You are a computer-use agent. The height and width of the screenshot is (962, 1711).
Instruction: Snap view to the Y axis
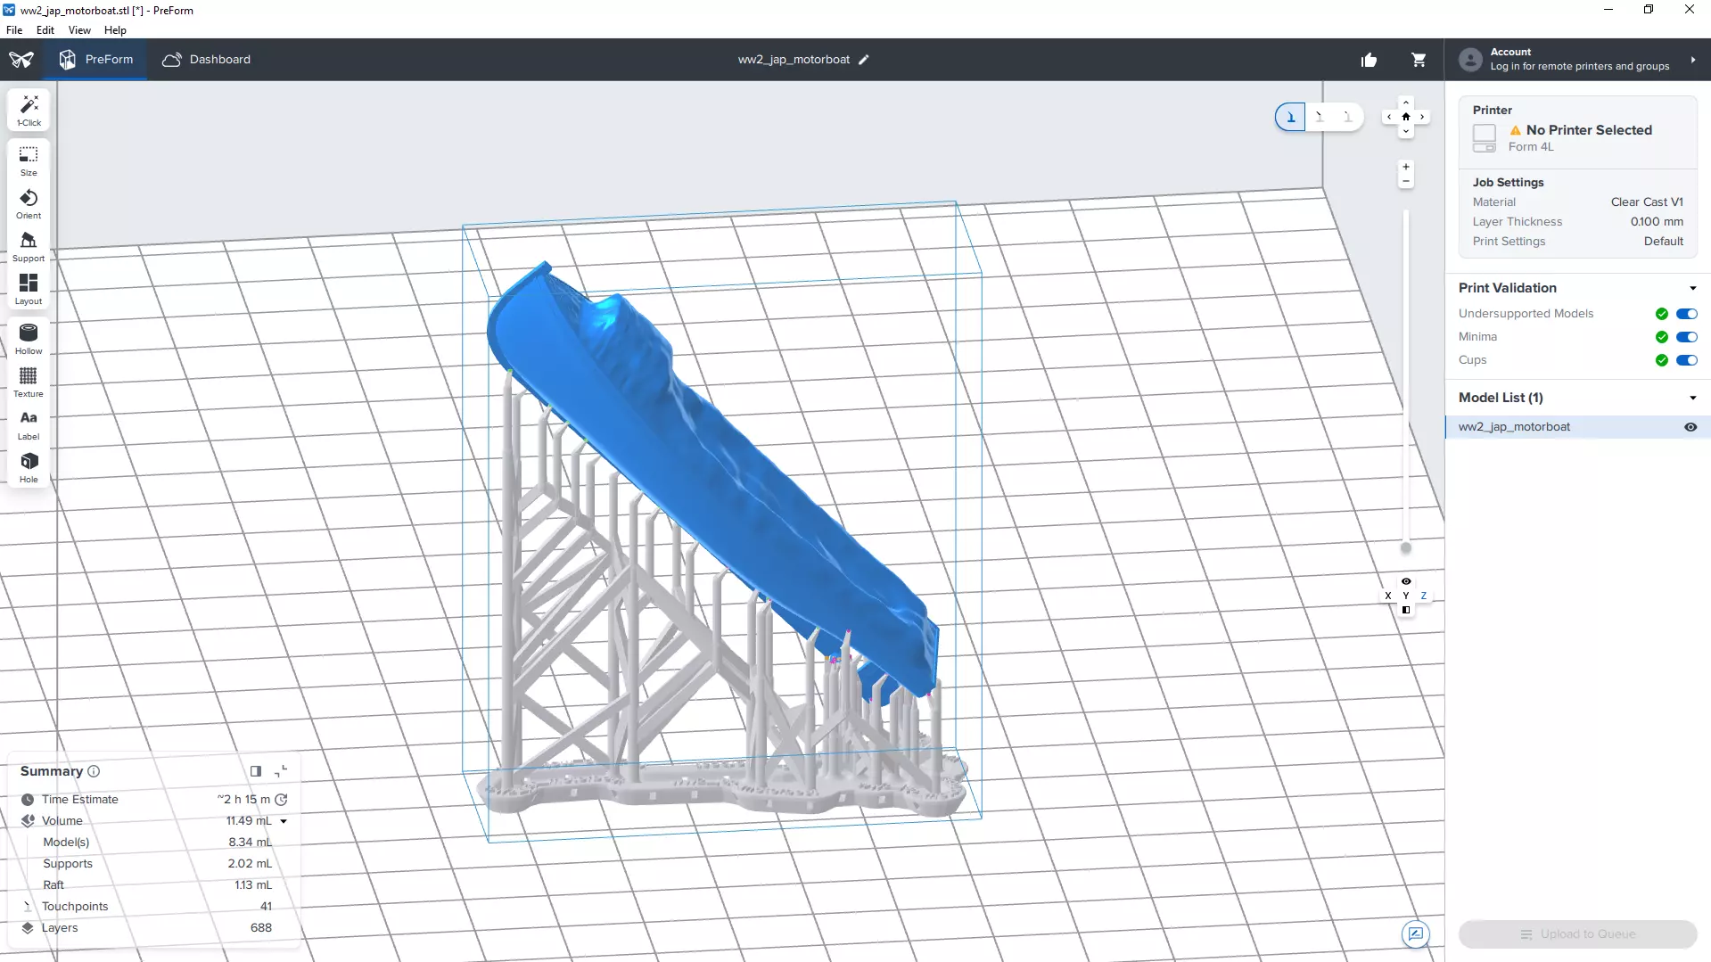pyautogui.click(x=1406, y=596)
